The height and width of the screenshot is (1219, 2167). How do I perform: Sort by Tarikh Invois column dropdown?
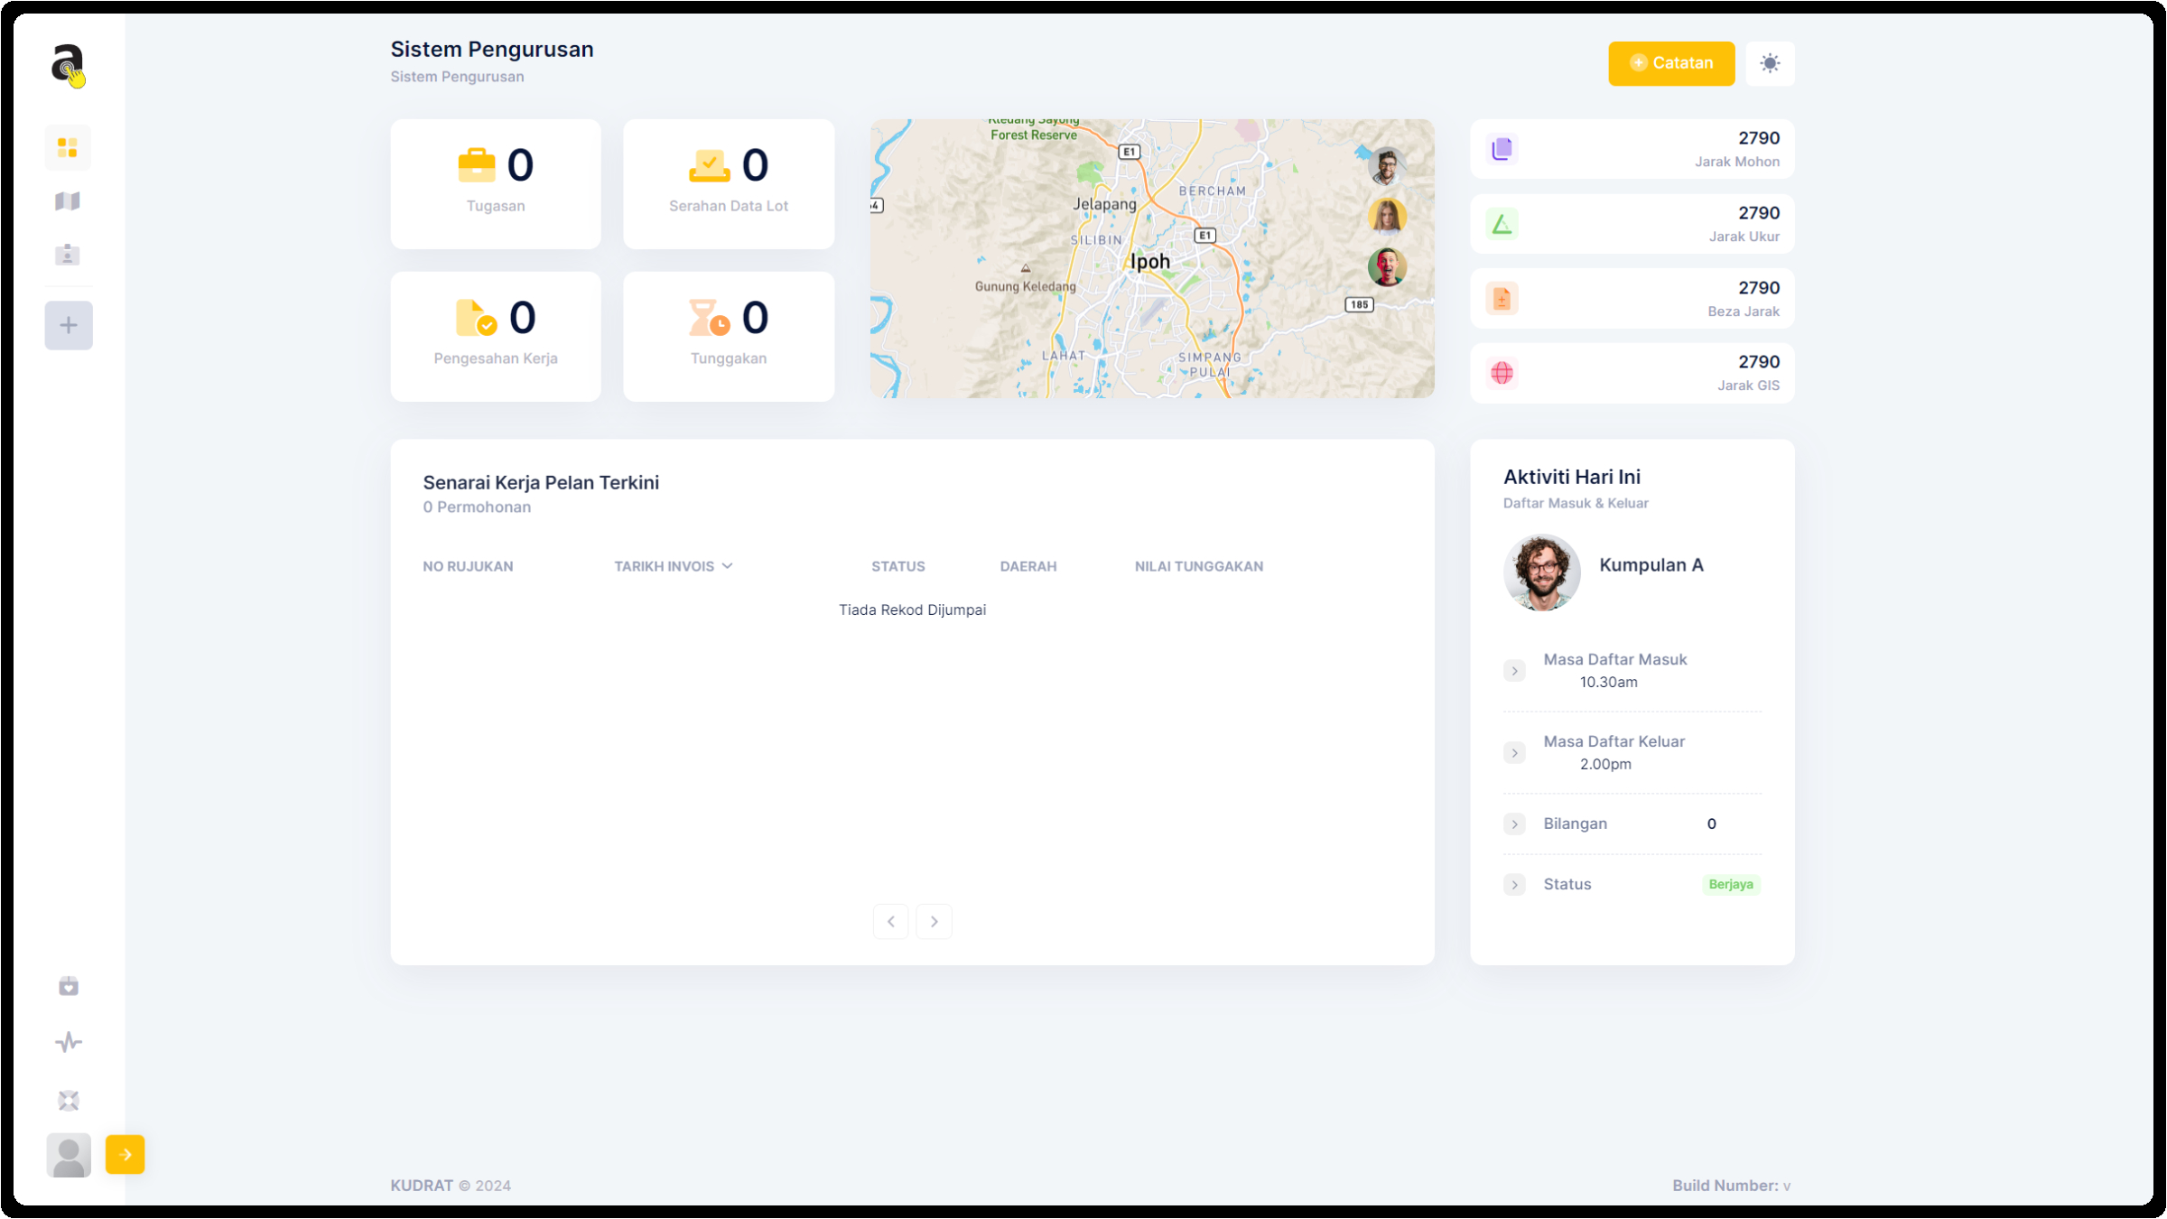click(x=674, y=566)
